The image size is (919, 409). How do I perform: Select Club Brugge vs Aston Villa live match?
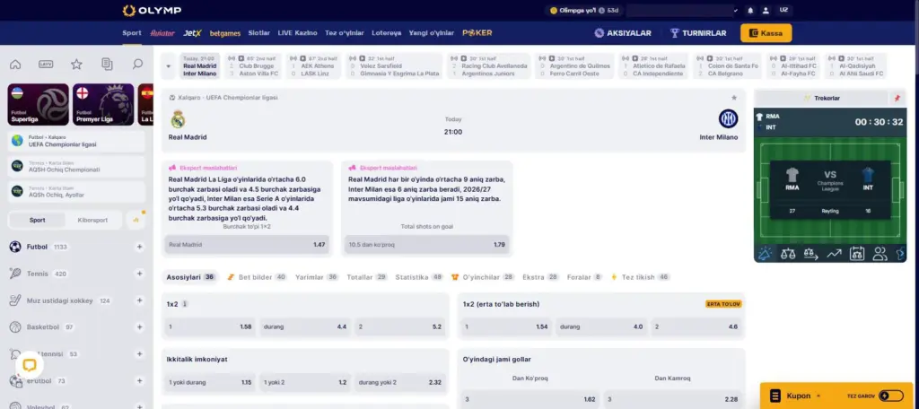pos(254,66)
